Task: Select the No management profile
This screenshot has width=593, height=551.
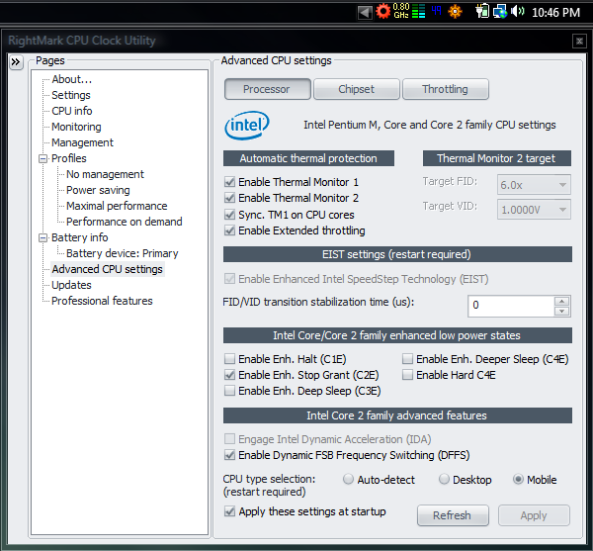Action: click(x=105, y=174)
